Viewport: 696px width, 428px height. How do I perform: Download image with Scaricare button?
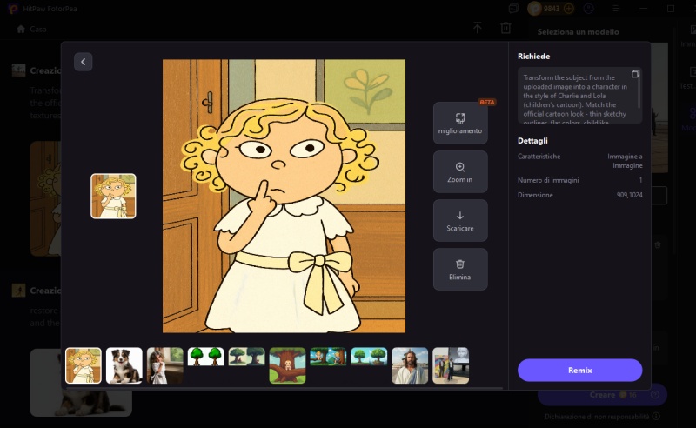coord(460,221)
